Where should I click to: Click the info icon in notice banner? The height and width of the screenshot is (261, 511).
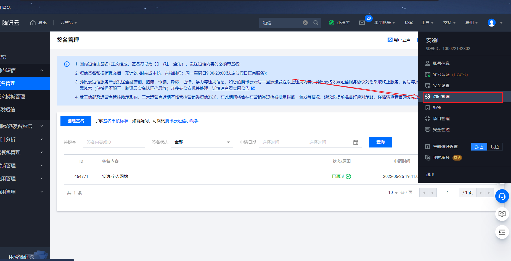[67, 64]
